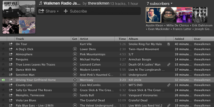
Task: Click download icon for A Dog's Dick
Action: (75, 49)
